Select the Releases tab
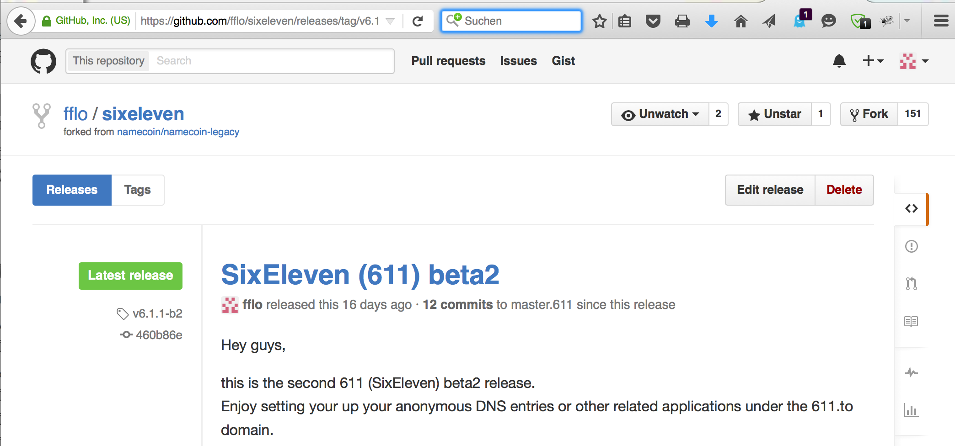 click(x=72, y=190)
